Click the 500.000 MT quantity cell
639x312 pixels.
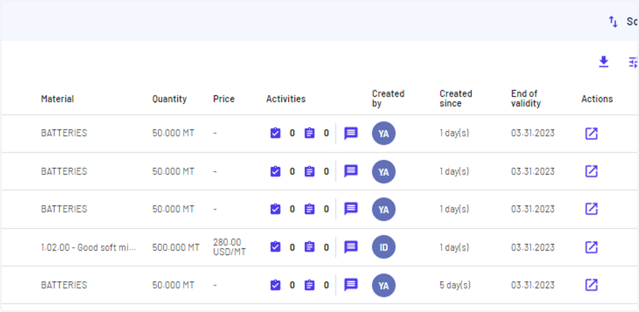click(176, 248)
